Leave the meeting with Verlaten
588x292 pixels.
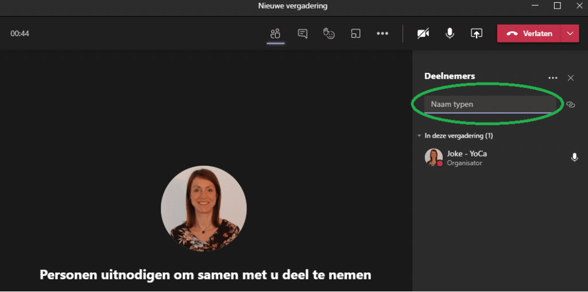point(529,34)
